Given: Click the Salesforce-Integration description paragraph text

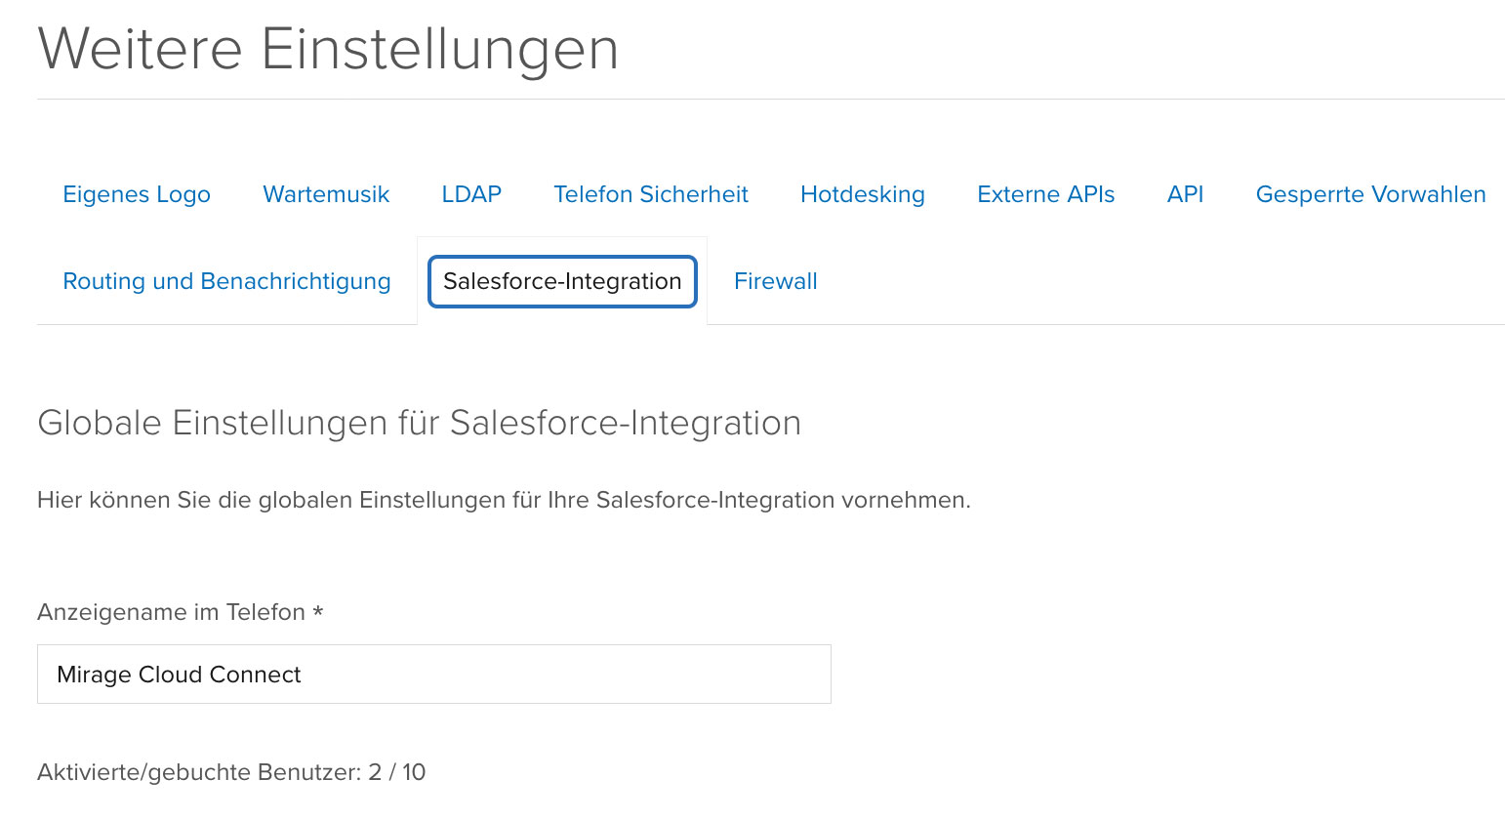Looking at the screenshot, I should pos(504,500).
